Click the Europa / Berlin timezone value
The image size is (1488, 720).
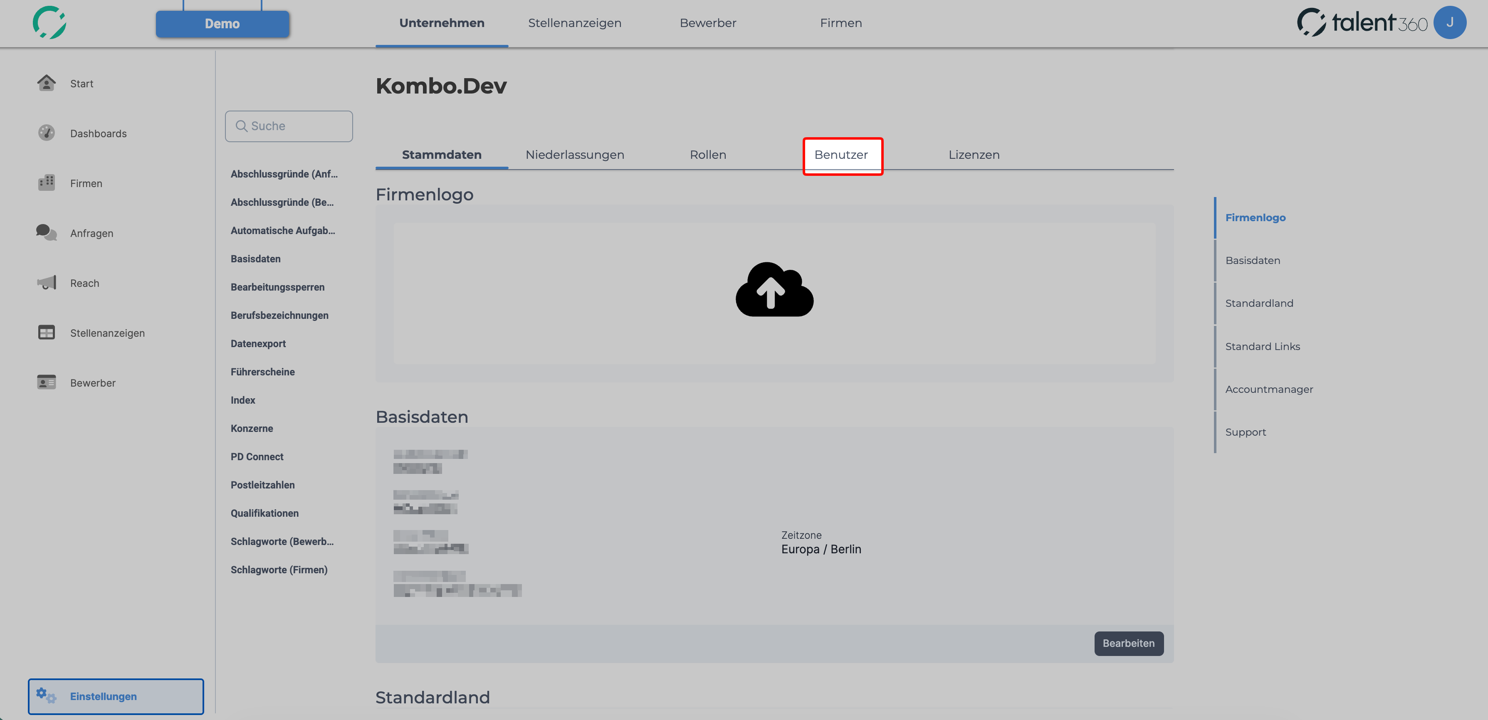821,549
